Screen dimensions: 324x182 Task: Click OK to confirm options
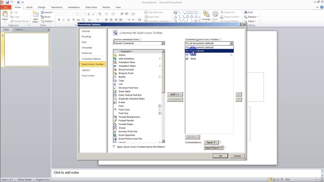pyautogui.click(x=220, y=156)
